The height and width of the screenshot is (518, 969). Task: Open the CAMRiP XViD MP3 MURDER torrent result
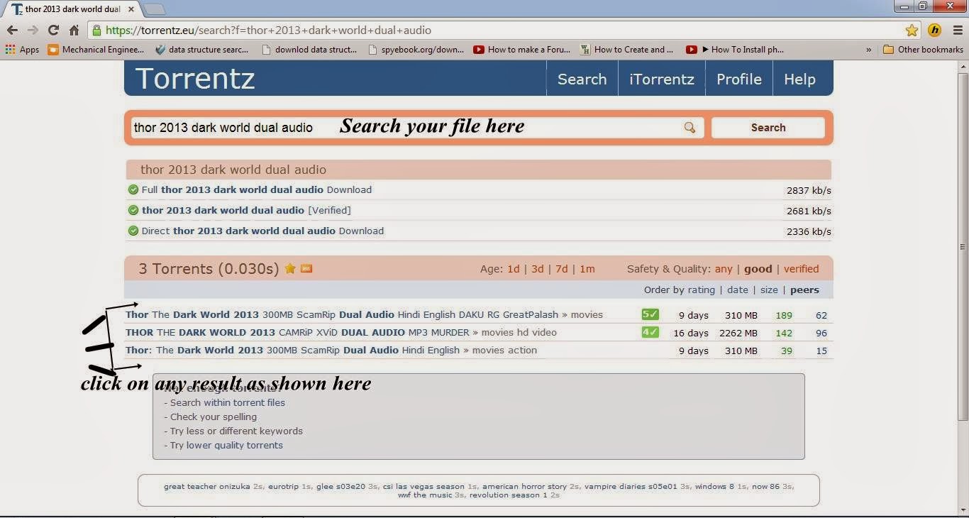click(297, 333)
